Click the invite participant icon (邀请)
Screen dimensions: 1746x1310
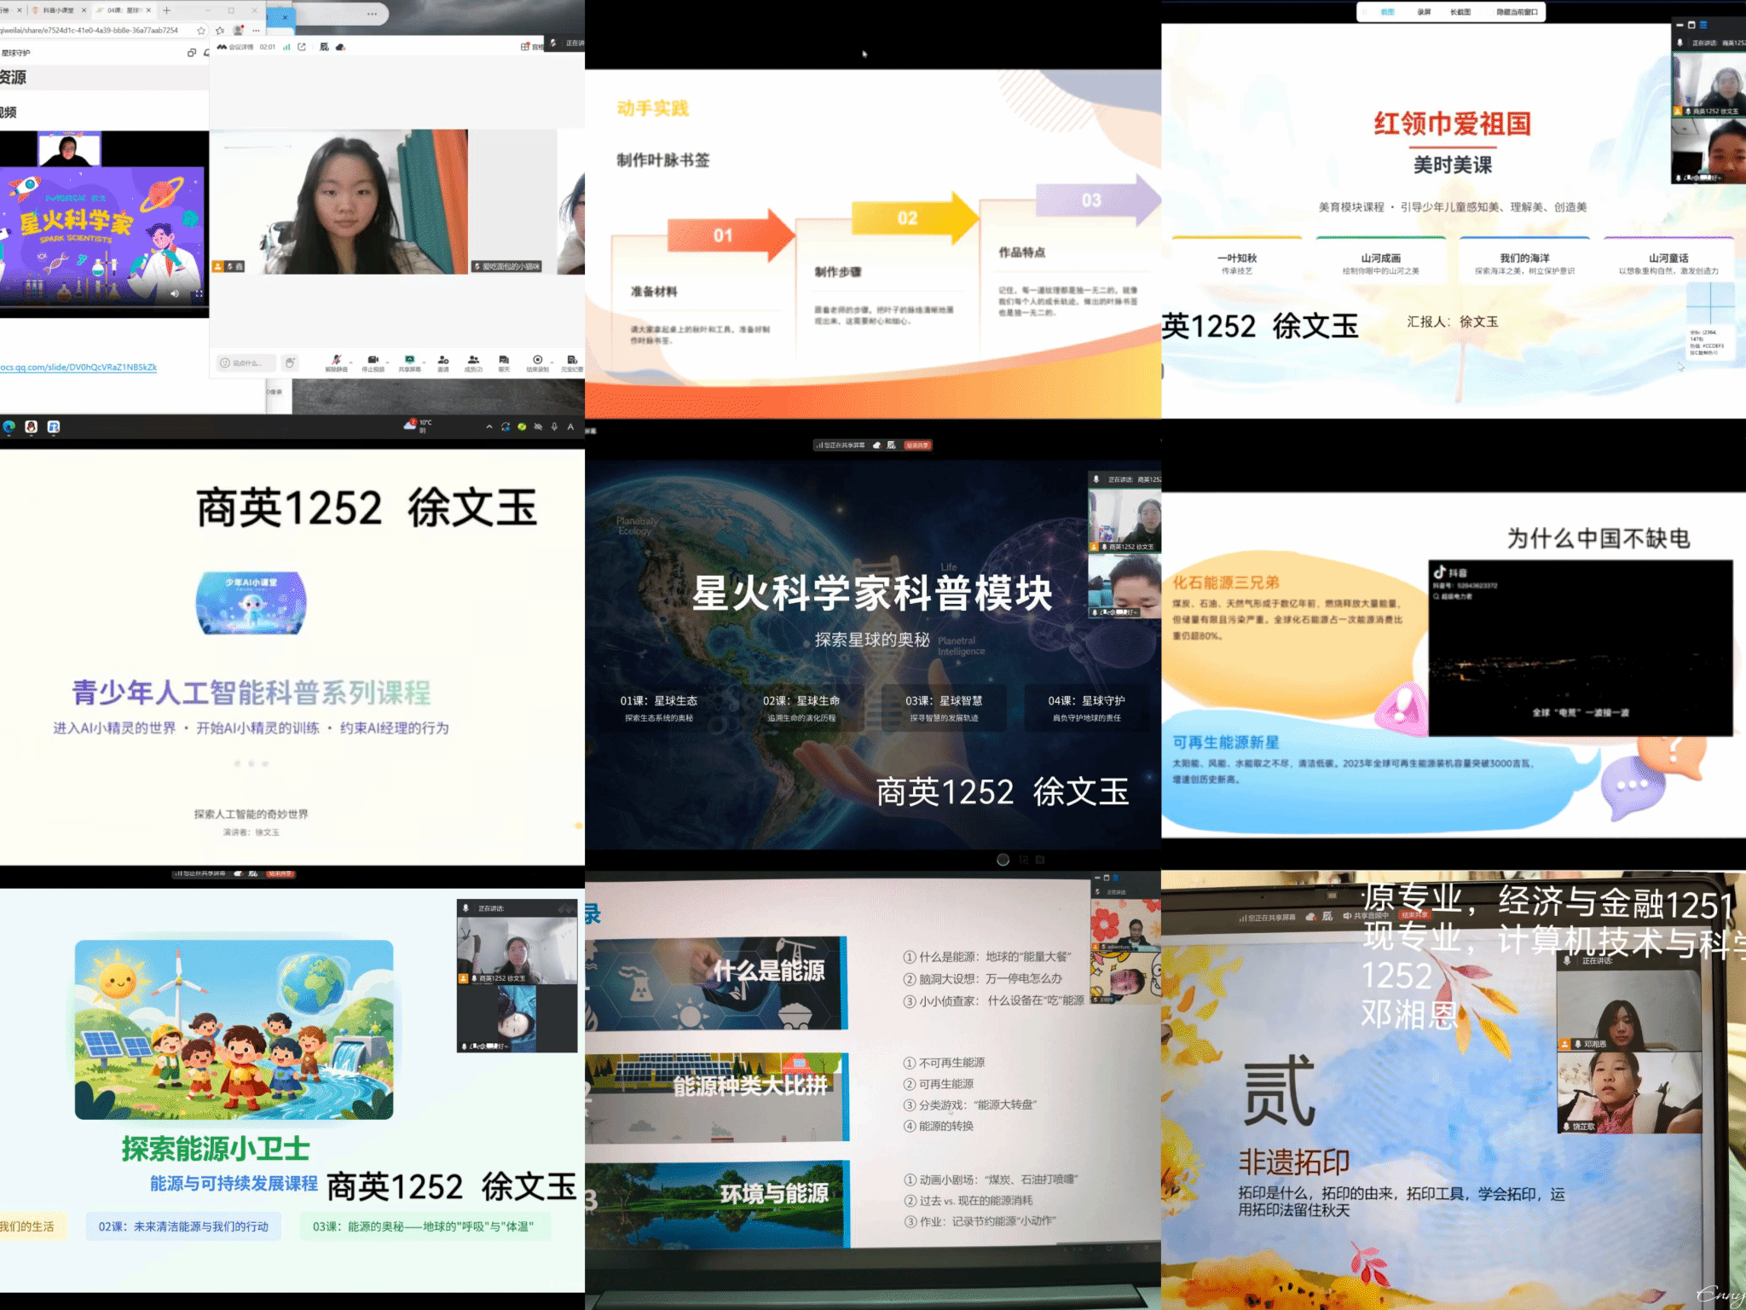tap(443, 361)
